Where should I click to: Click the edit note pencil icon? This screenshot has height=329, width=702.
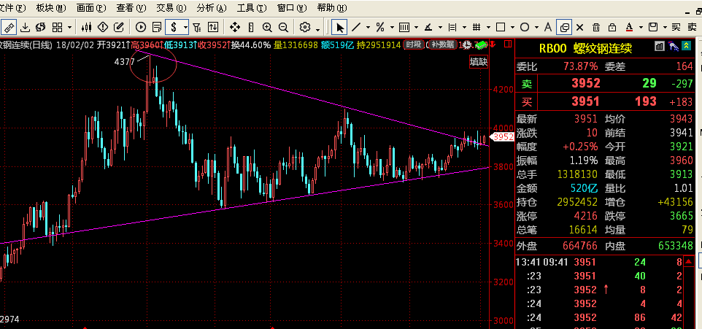119,27
